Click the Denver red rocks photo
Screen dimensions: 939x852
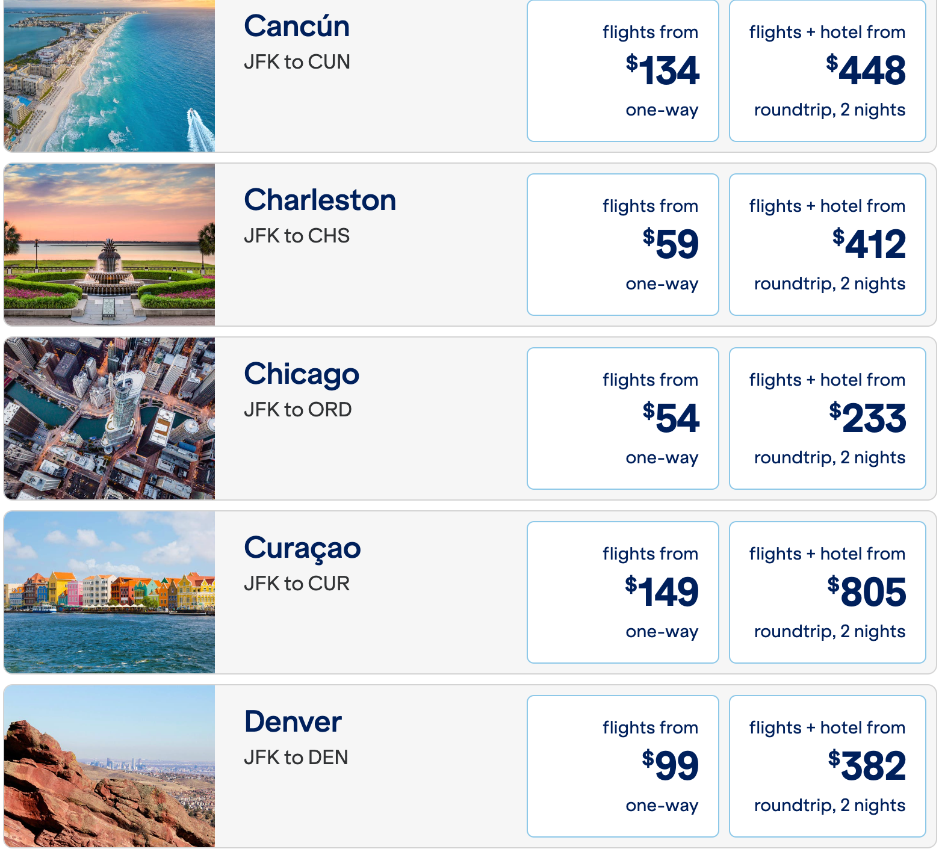[110, 766]
